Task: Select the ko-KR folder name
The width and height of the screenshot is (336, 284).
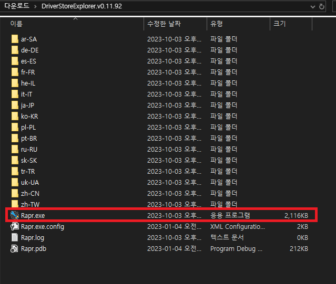Action: [x=29, y=117]
